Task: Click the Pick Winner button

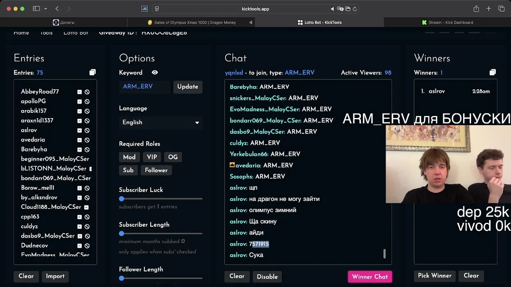Action: pyautogui.click(x=435, y=275)
